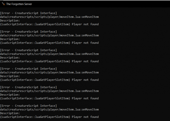Click the Description: label in fifth error block
Image resolution: width=170 pixels, height=121 pixels.
pyautogui.click(x=10, y=95)
